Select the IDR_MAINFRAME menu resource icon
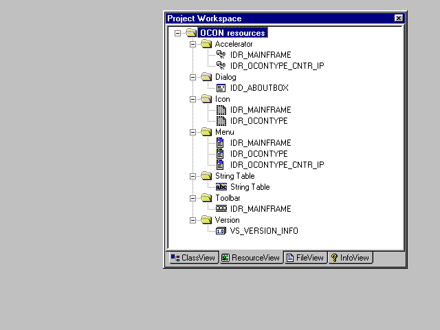 point(221,143)
